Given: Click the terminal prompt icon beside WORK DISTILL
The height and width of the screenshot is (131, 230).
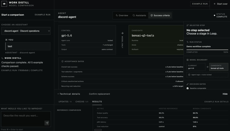Looking at the screenshot, I should (2, 58).
